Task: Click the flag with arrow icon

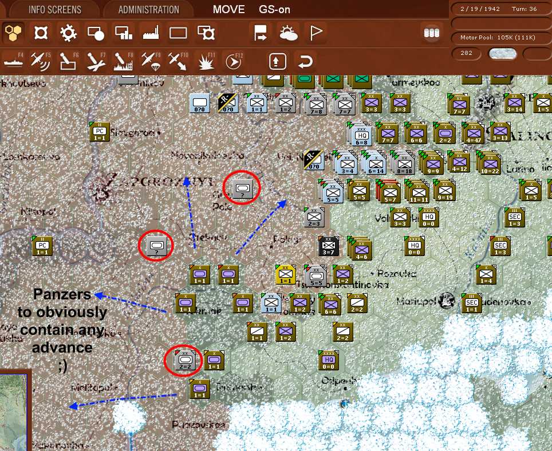Action: (x=261, y=33)
